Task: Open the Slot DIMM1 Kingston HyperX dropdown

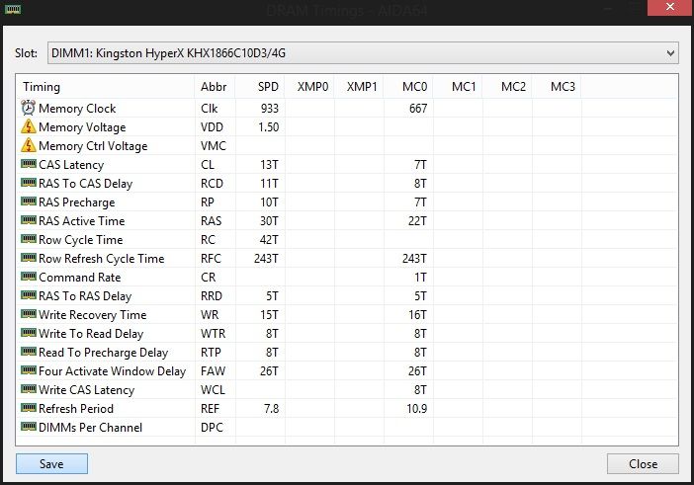Action: tap(363, 53)
